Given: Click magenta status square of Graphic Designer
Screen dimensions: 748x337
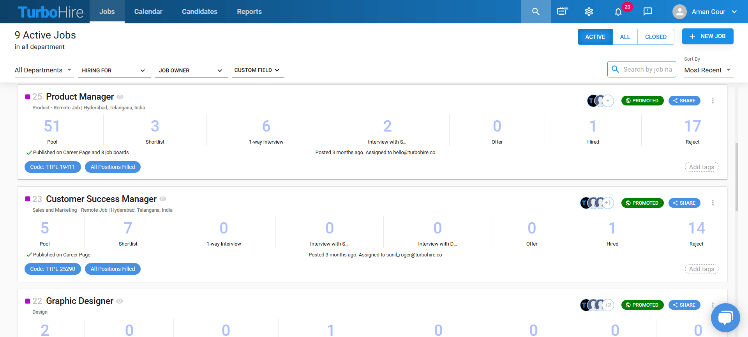Looking at the screenshot, I should [28, 301].
